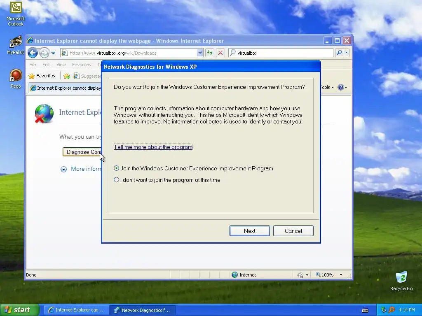Click the 100% zoom level button
The height and width of the screenshot is (316, 422).
(x=325, y=274)
